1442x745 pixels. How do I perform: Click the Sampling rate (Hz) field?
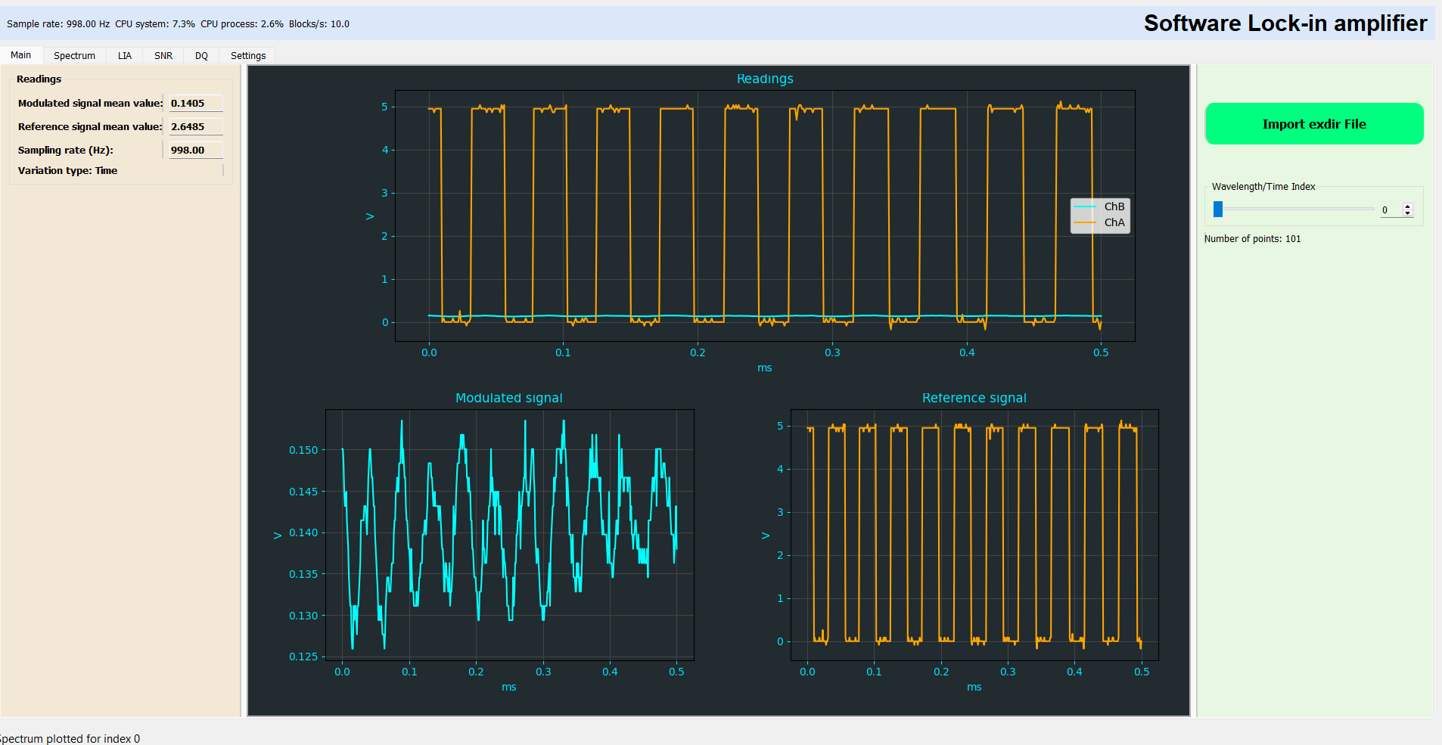pyautogui.click(x=195, y=151)
